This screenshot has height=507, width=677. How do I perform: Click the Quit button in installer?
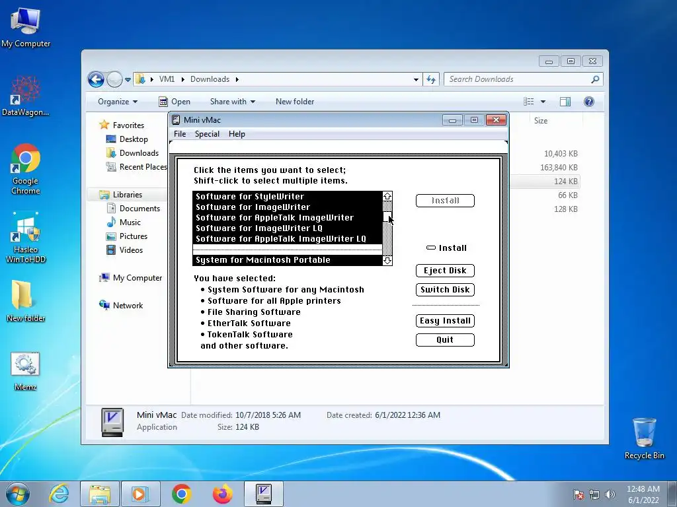click(445, 340)
